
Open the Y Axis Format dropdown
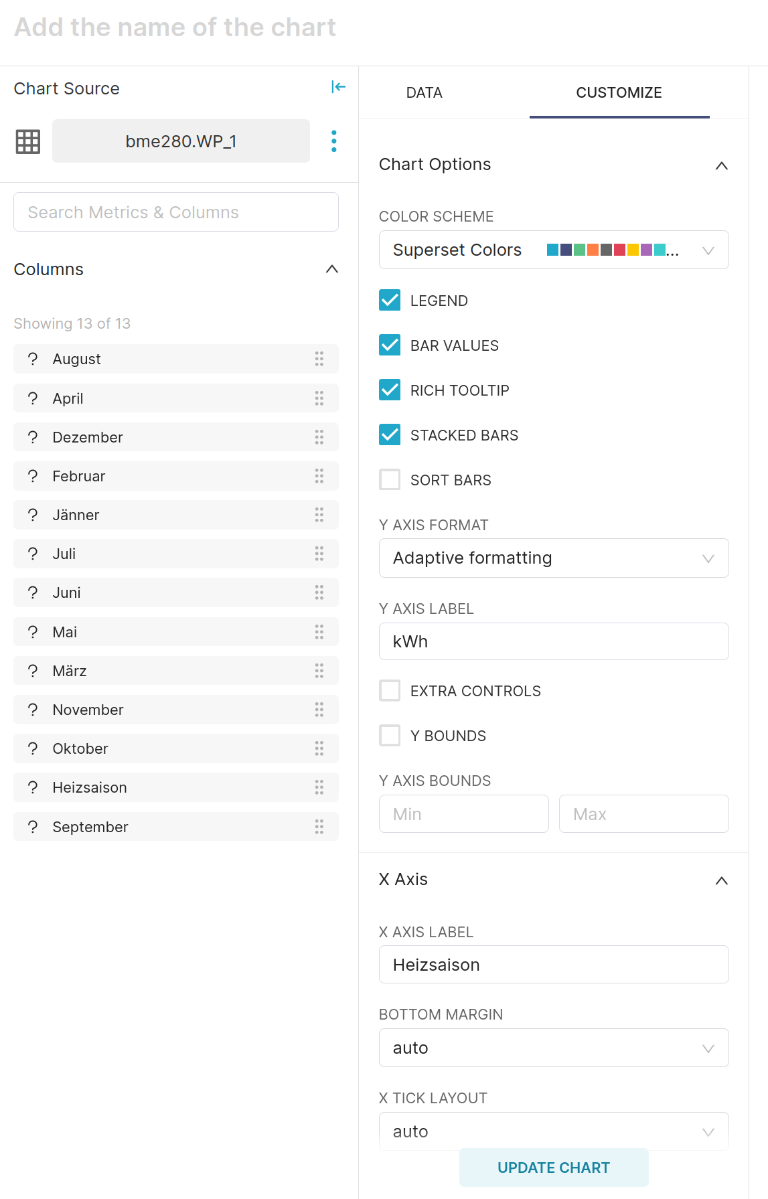[x=554, y=558]
